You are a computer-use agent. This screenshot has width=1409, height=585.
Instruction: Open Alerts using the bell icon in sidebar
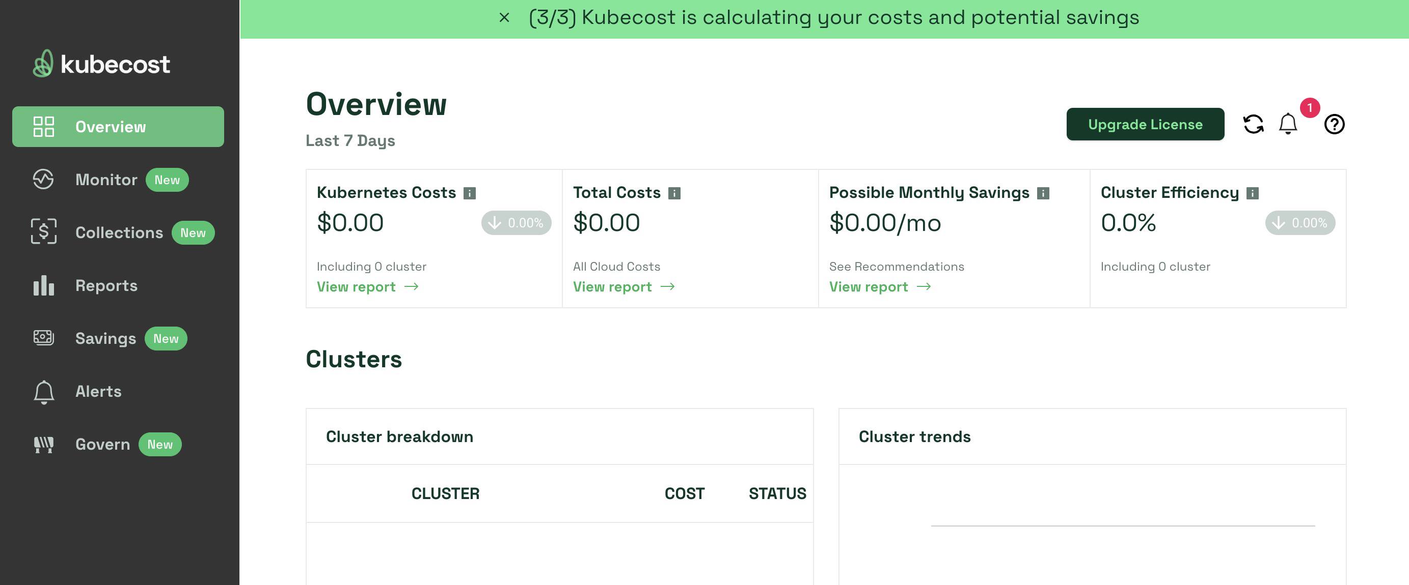pos(43,391)
